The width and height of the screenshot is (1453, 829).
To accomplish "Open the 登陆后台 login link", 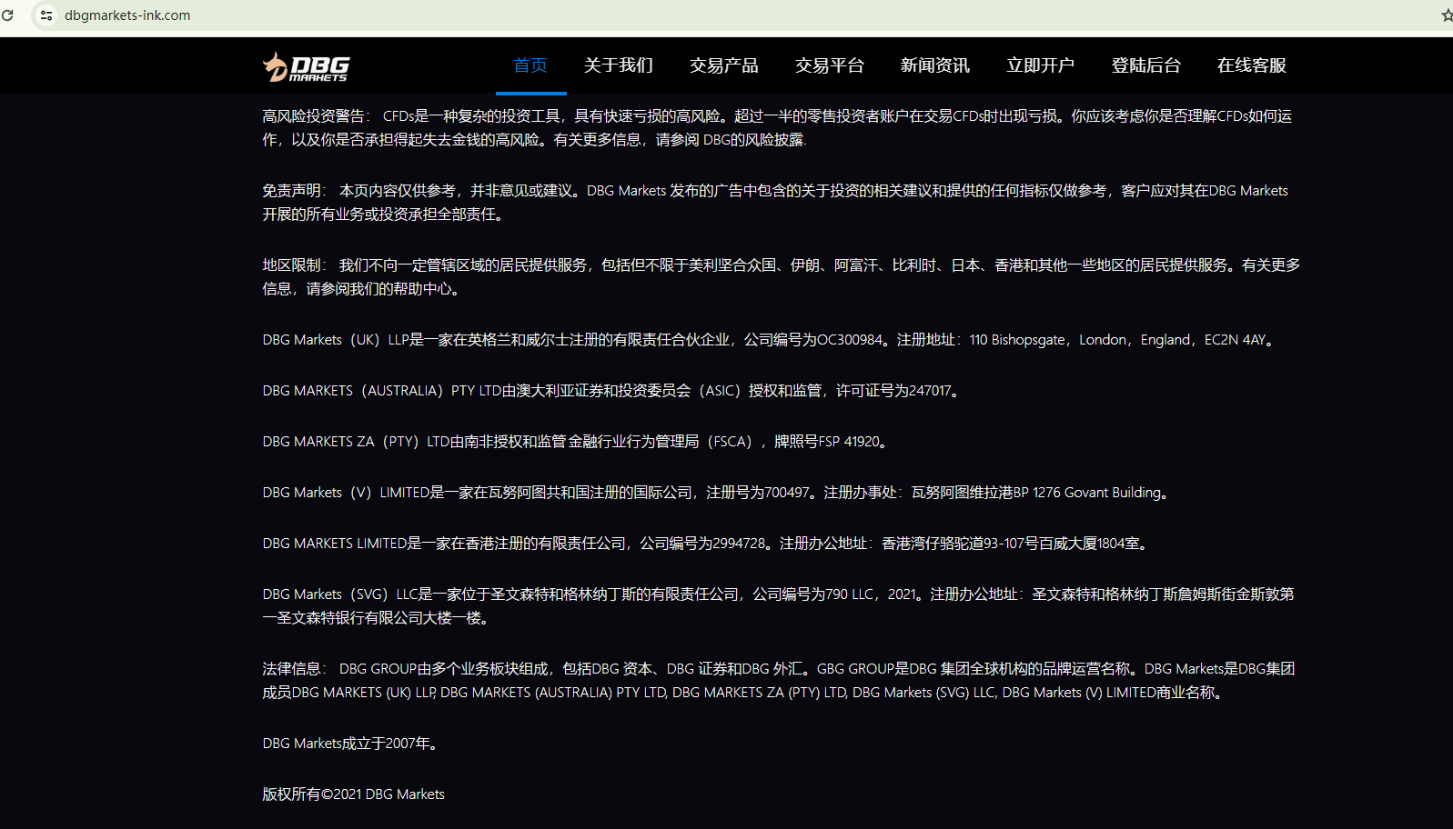I will tap(1146, 65).
